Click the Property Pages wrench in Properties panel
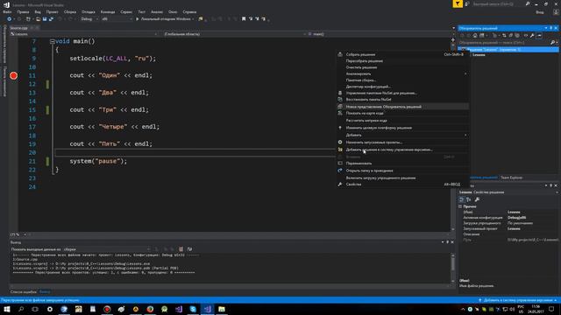Viewport: 561px width, 315px height. tap(477, 199)
